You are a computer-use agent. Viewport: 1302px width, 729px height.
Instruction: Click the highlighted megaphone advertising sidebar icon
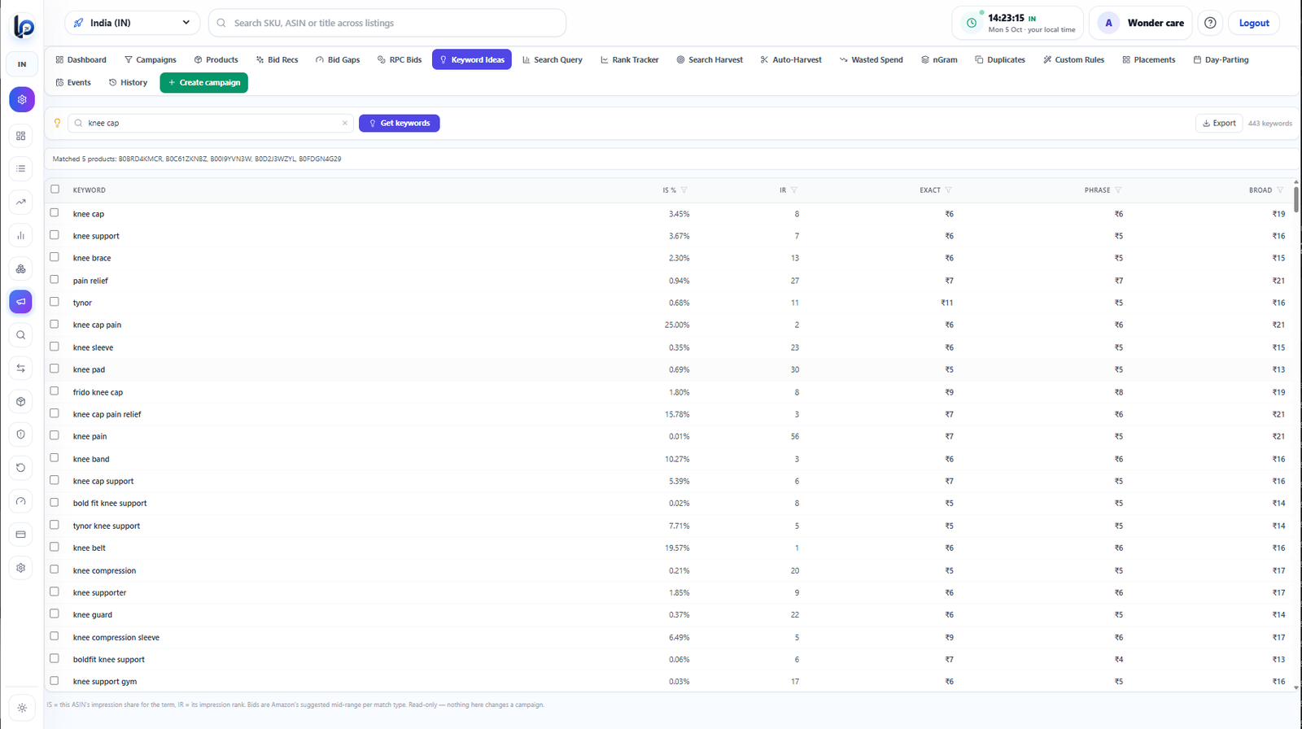[x=21, y=301]
